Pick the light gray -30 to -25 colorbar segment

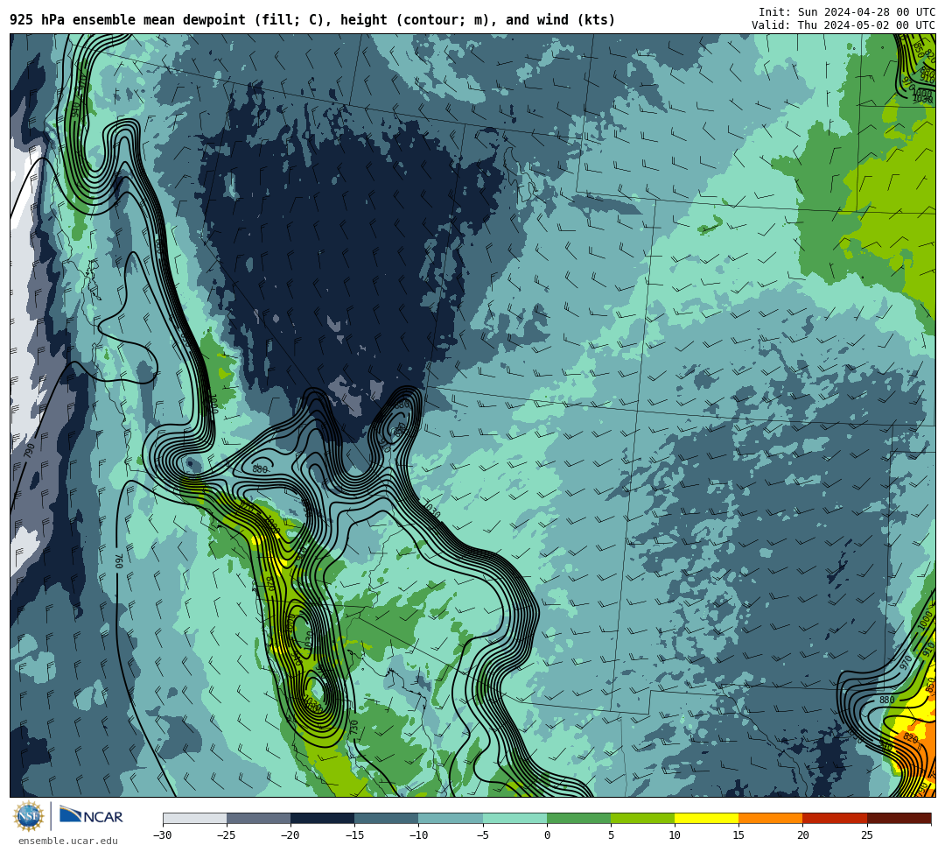(194, 818)
